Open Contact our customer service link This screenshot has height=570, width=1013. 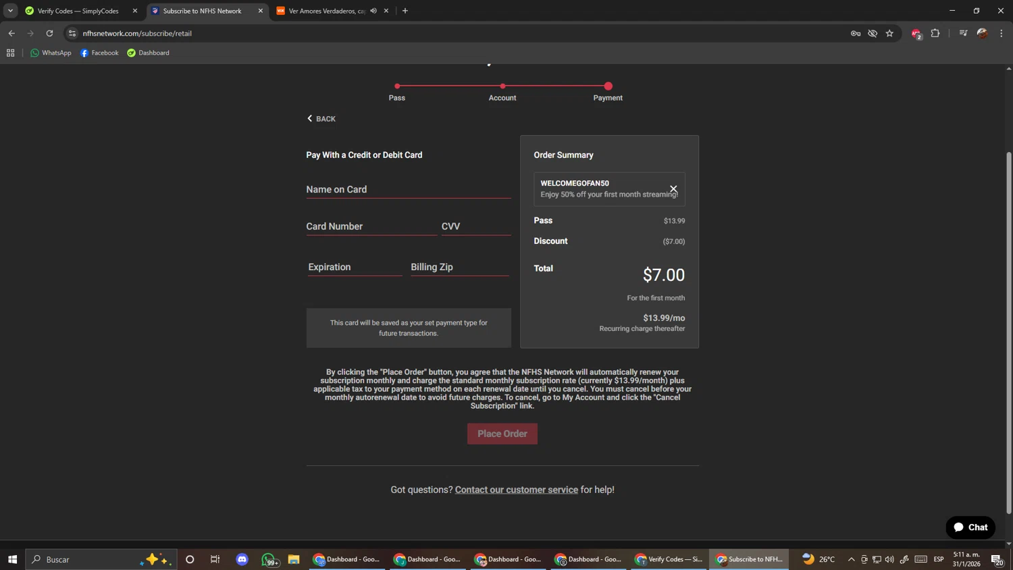[517, 490]
